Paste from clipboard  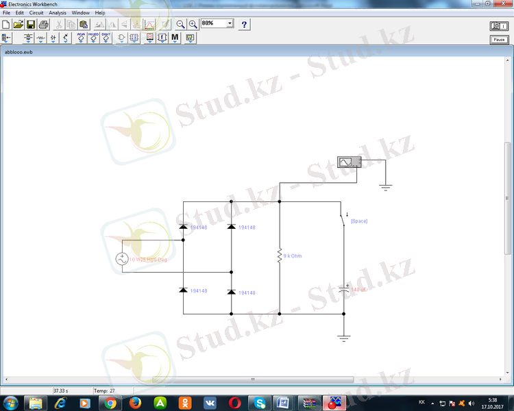tap(84, 25)
